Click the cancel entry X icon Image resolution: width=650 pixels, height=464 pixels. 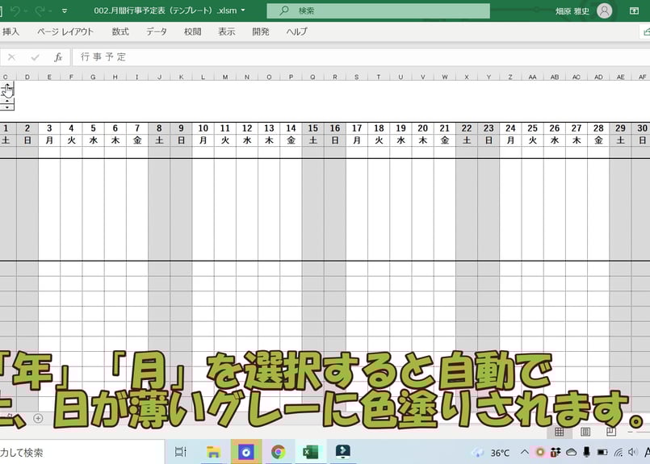tap(11, 57)
